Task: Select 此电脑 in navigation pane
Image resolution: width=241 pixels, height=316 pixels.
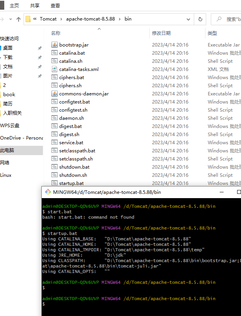Action: point(21,150)
